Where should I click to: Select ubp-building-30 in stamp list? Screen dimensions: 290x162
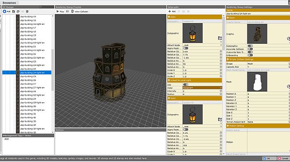pos(28,106)
